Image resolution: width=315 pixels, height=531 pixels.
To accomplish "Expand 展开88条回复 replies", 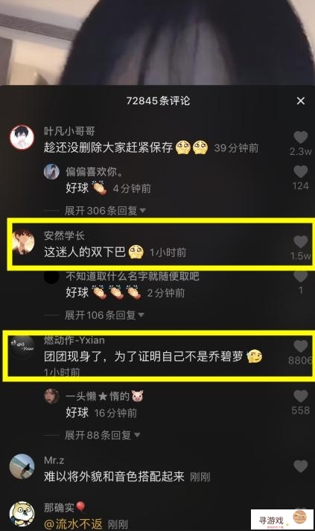I will pos(102,435).
